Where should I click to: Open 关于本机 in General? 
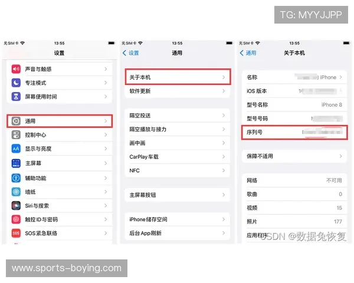pyautogui.click(x=178, y=77)
